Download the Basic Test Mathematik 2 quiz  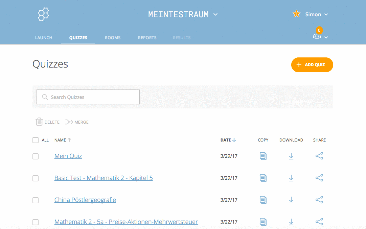click(x=291, y=178)
